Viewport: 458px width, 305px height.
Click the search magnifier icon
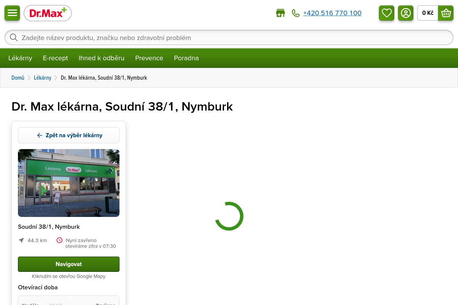(14, 37)
